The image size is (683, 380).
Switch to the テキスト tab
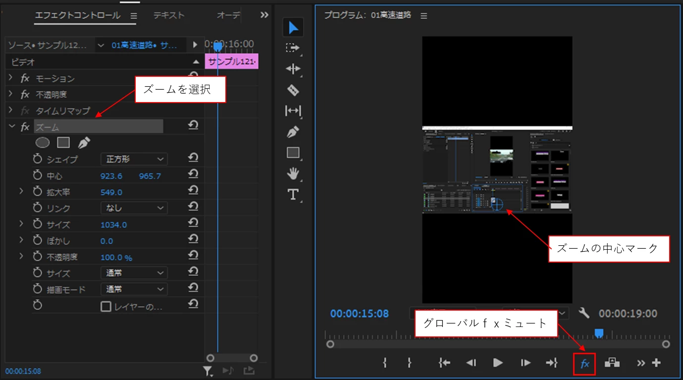click(169, 15)
